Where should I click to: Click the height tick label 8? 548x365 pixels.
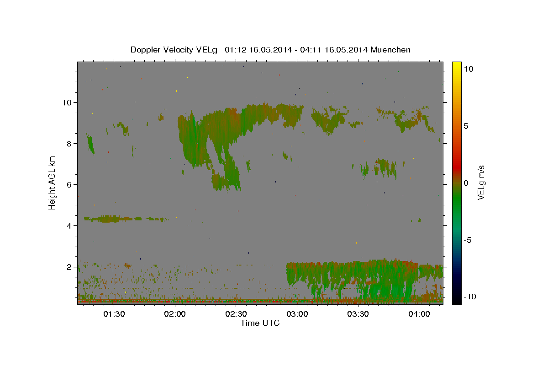point(69,143)
